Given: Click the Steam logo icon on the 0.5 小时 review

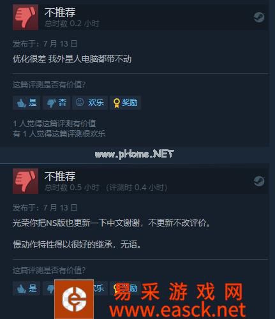Looking at the screenshot, I should 259,181.
